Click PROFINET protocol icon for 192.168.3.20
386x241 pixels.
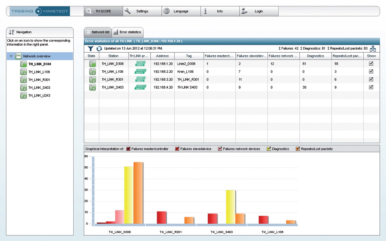140,79
